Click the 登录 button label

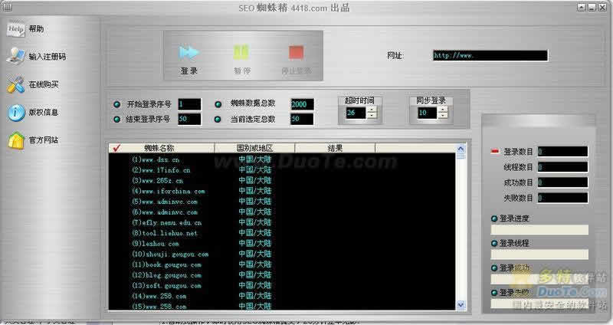click(x=188, y=71)
